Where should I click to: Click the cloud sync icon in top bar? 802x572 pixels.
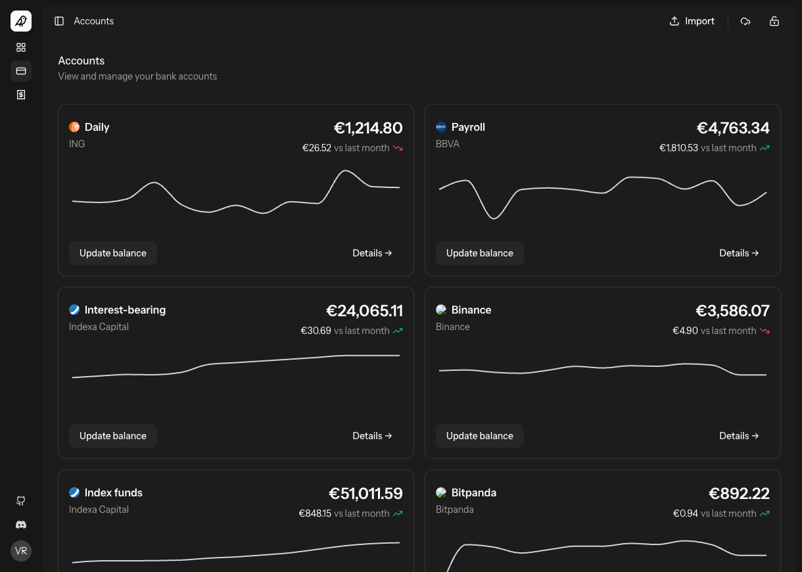[x=745, y=20]
